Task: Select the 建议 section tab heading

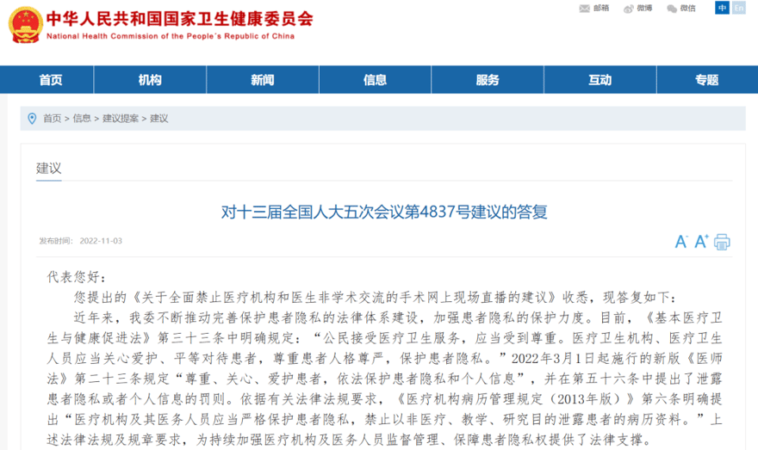Action: pyautogui.click(x=49, y=169)
